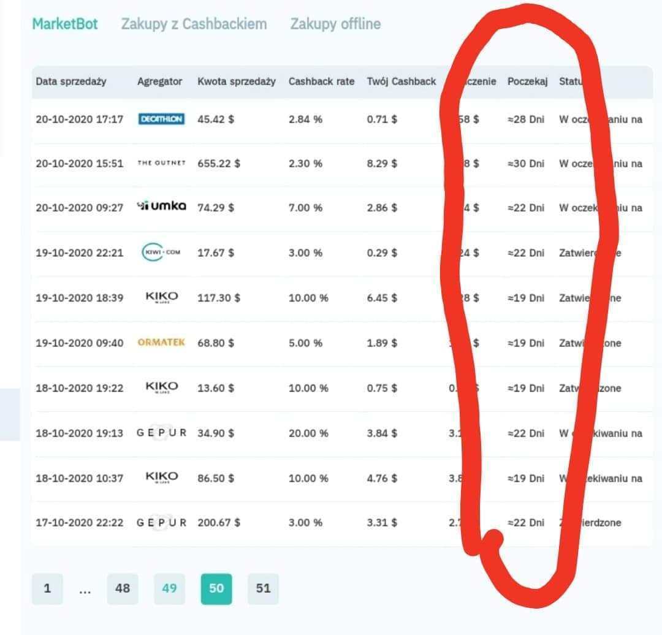This screenshot has width=662, height=635.
Task: Click the Kwota sprzedaży column header
Action: coord(236,82)
